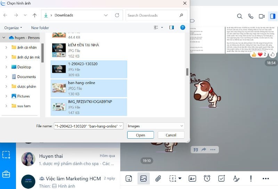Viewport: 278px width, 189px height.
Task: Open Images file type dropdown
Action: pos(156,126)
